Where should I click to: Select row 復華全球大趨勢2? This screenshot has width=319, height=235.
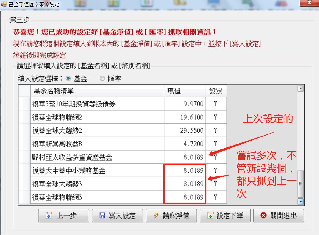(x=122, y=131)
